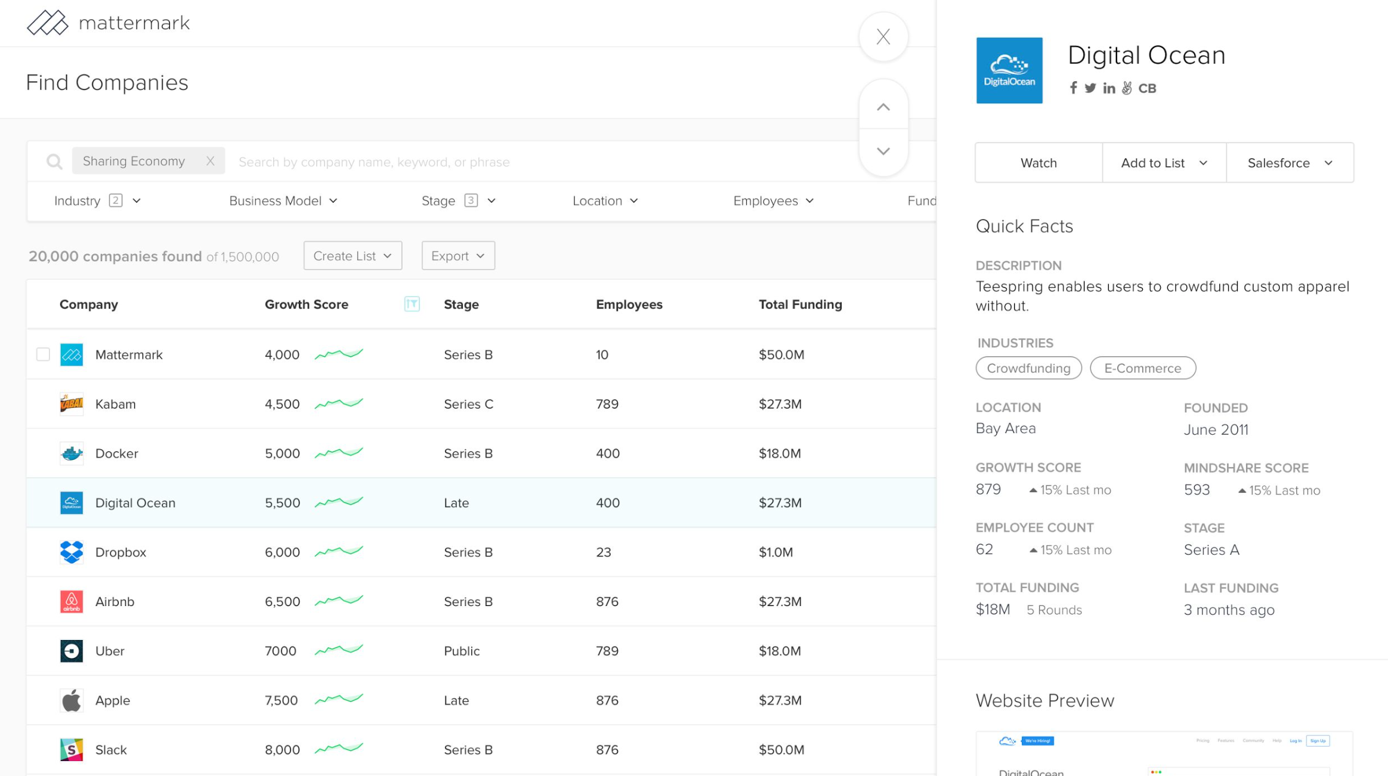Sort by the Total Funding column header

pos(800,304)
